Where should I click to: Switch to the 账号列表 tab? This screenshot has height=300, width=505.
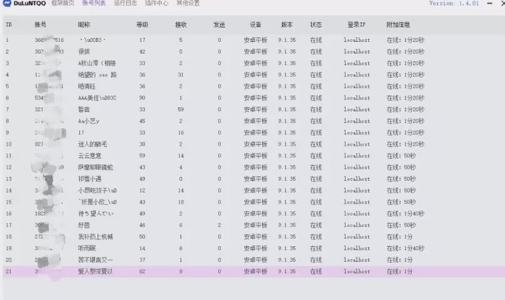pos(94,3)
